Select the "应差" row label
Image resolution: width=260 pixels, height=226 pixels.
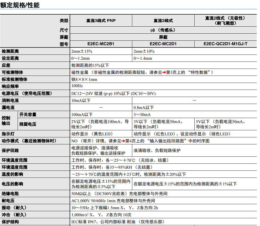[x=6, y=65]
